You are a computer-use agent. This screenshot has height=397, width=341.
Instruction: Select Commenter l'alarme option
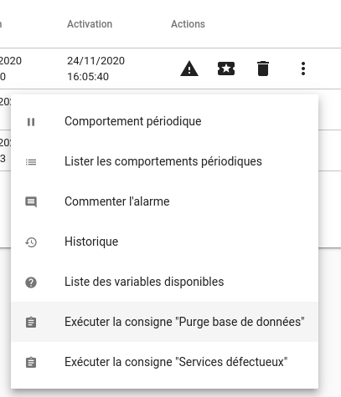pos(164,202)
